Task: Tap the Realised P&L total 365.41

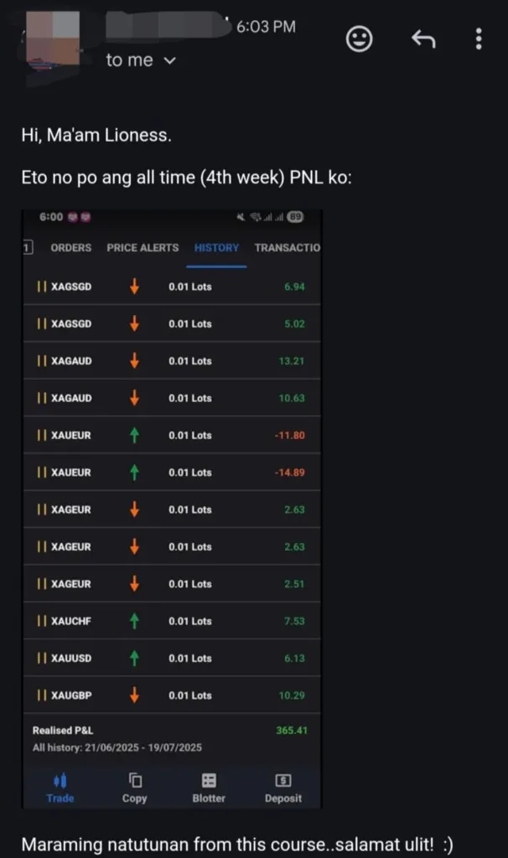Action: [x=291, y=731]
